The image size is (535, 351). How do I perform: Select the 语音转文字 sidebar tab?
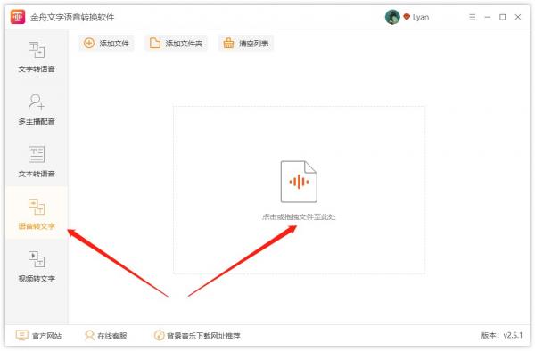tap(37, 213)
